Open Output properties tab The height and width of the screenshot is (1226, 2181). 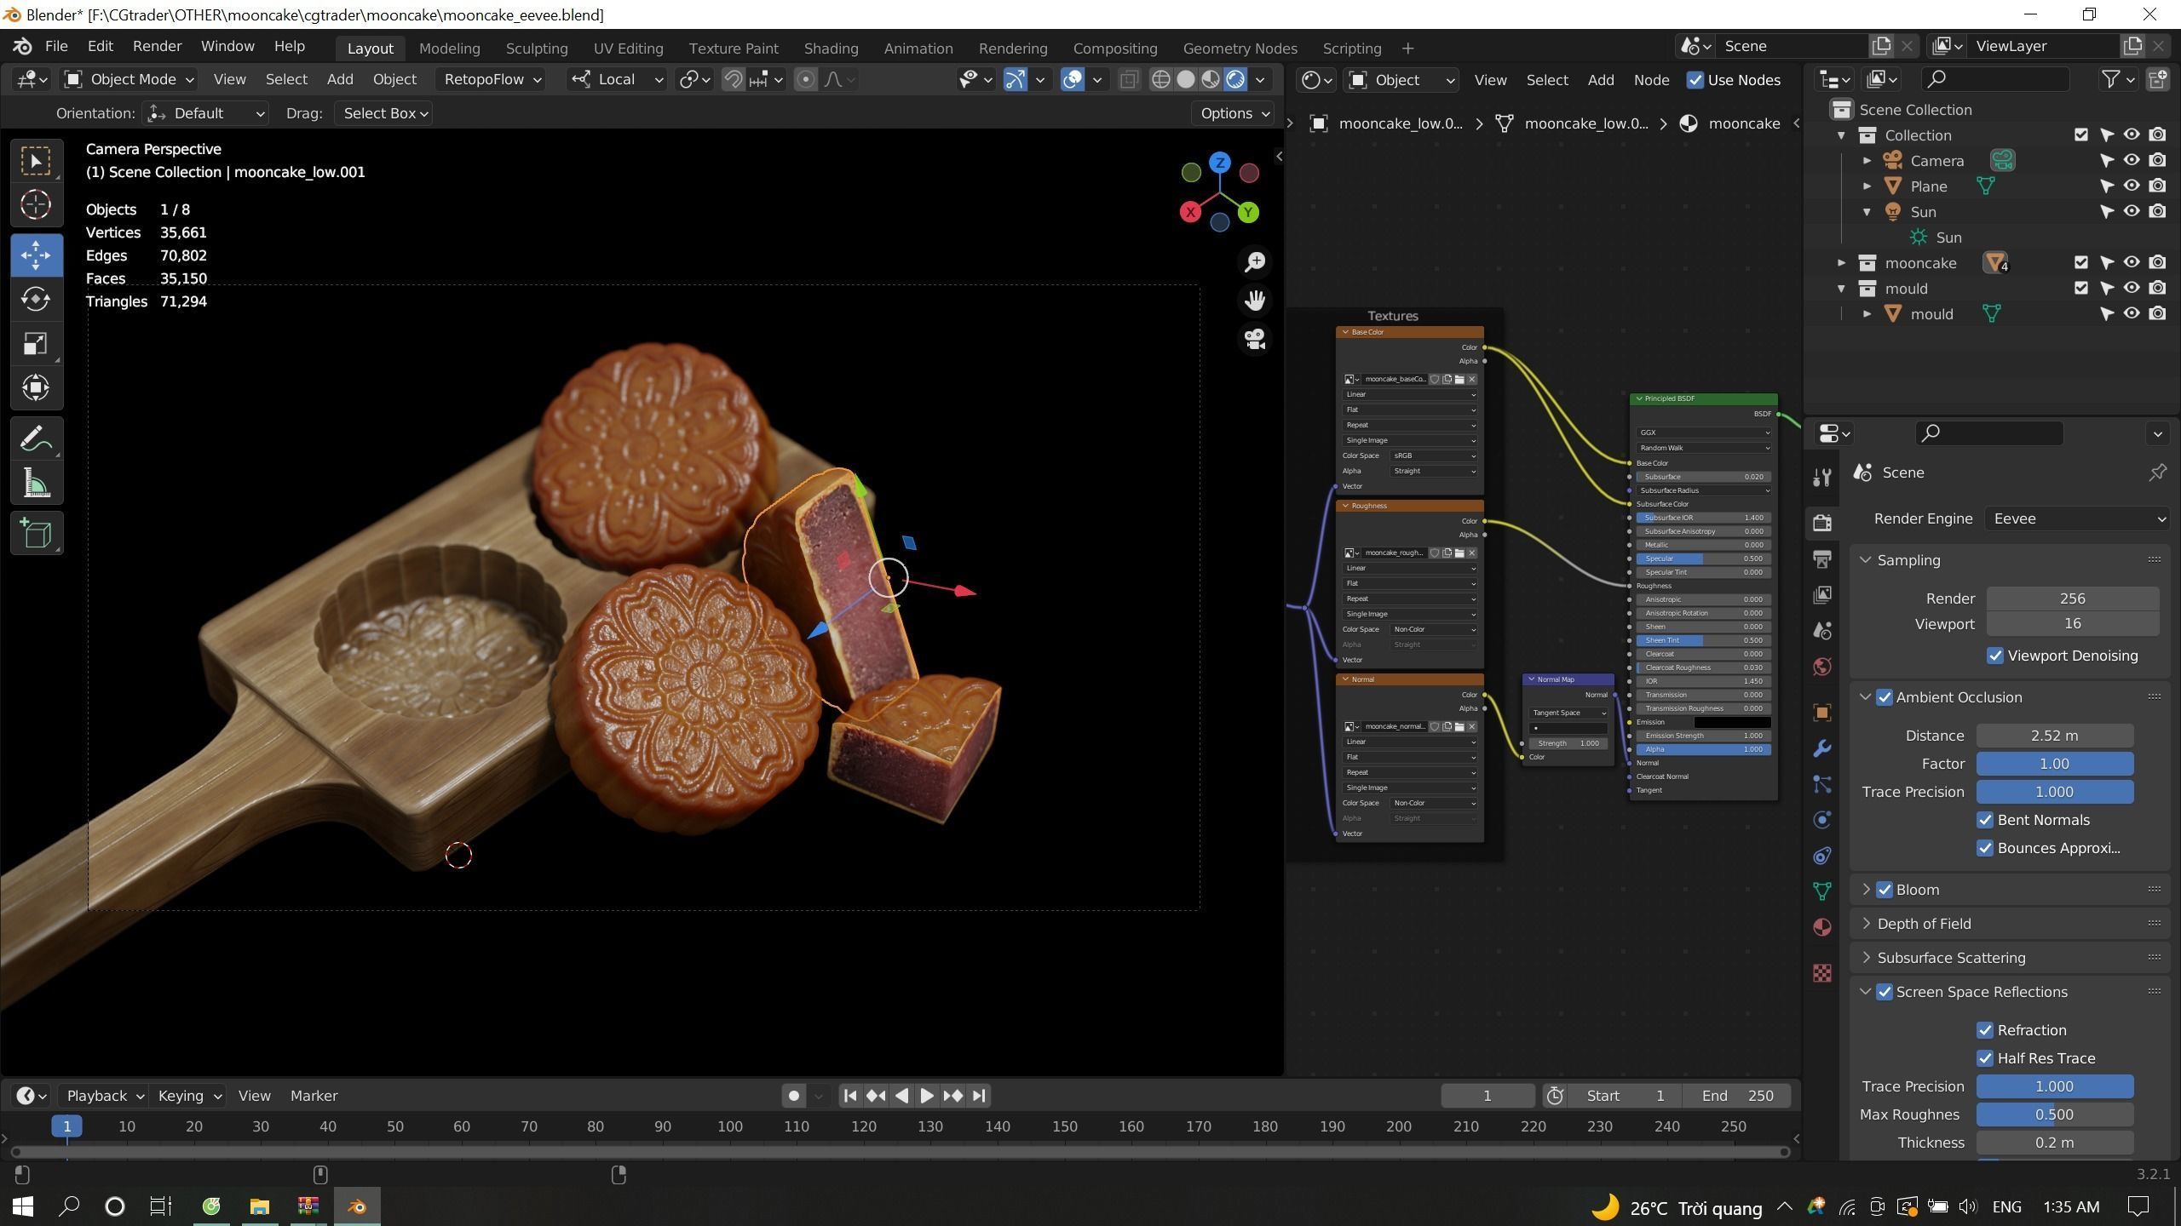click(1822, 559)
